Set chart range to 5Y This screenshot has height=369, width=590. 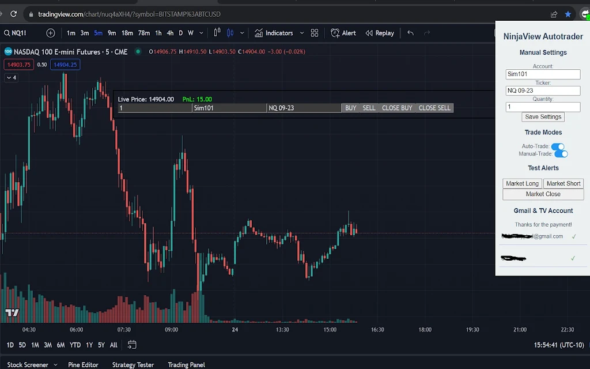point(101,345)
